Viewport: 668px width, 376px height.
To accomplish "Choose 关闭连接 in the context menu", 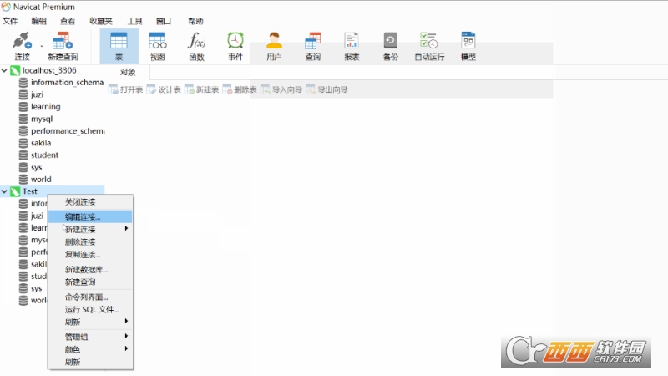I will [x=90, y=202].
